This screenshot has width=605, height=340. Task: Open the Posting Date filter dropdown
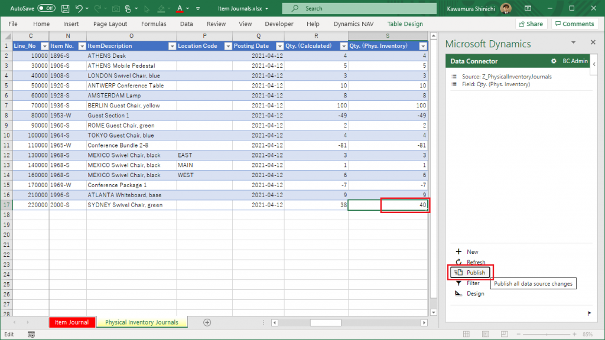click(x=279, y=46)
